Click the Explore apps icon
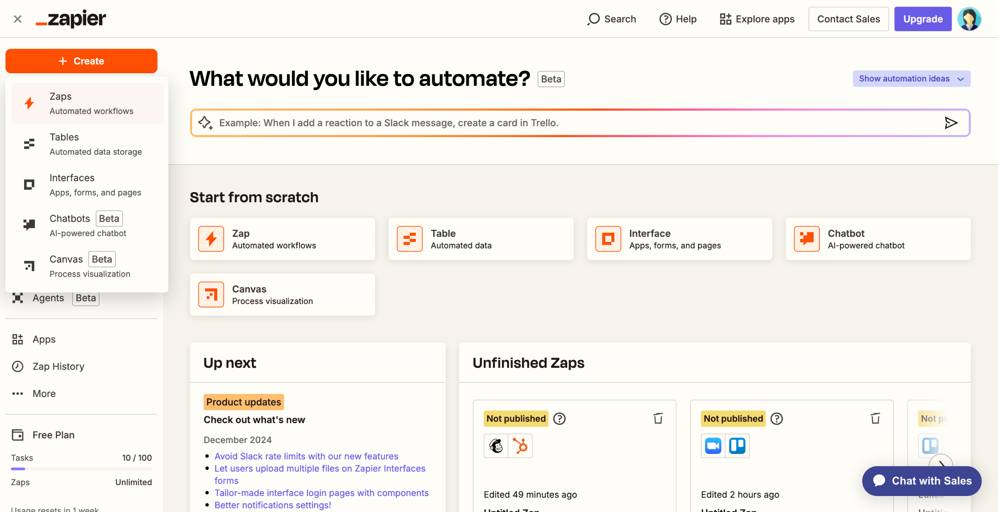This screenshot has height=512, width=998. [726, 18]
